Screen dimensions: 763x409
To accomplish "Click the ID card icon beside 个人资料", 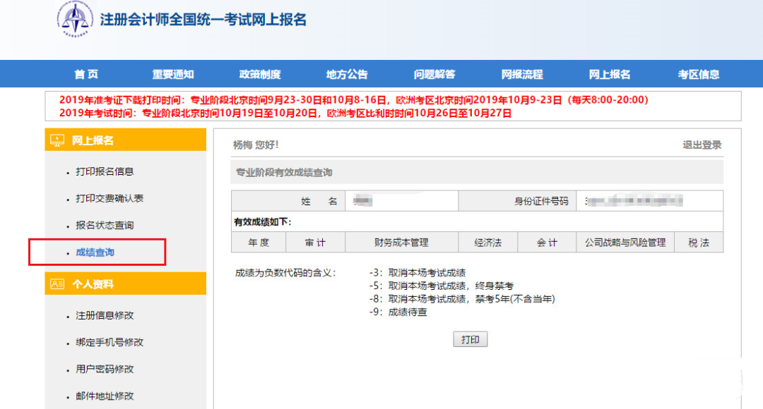I will point(57,284).
